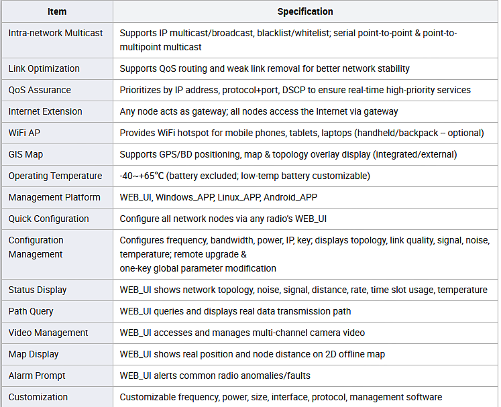Select the Status Display item cell
Image resolution: width=501 pixels, height=407 pixels.
click(x=57, y=290)
